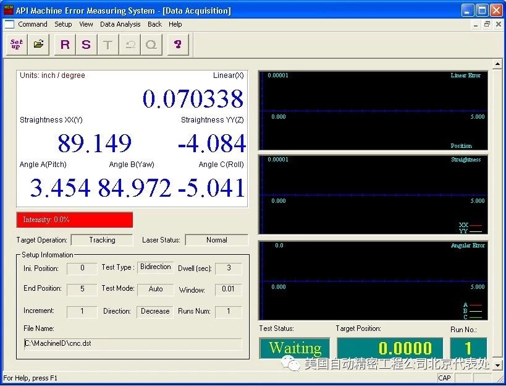This screenshot has width=506, height=386.
Task: Click the Linear(X) value 0.070338
Action: pyautogui.click(x=193, y=99)
